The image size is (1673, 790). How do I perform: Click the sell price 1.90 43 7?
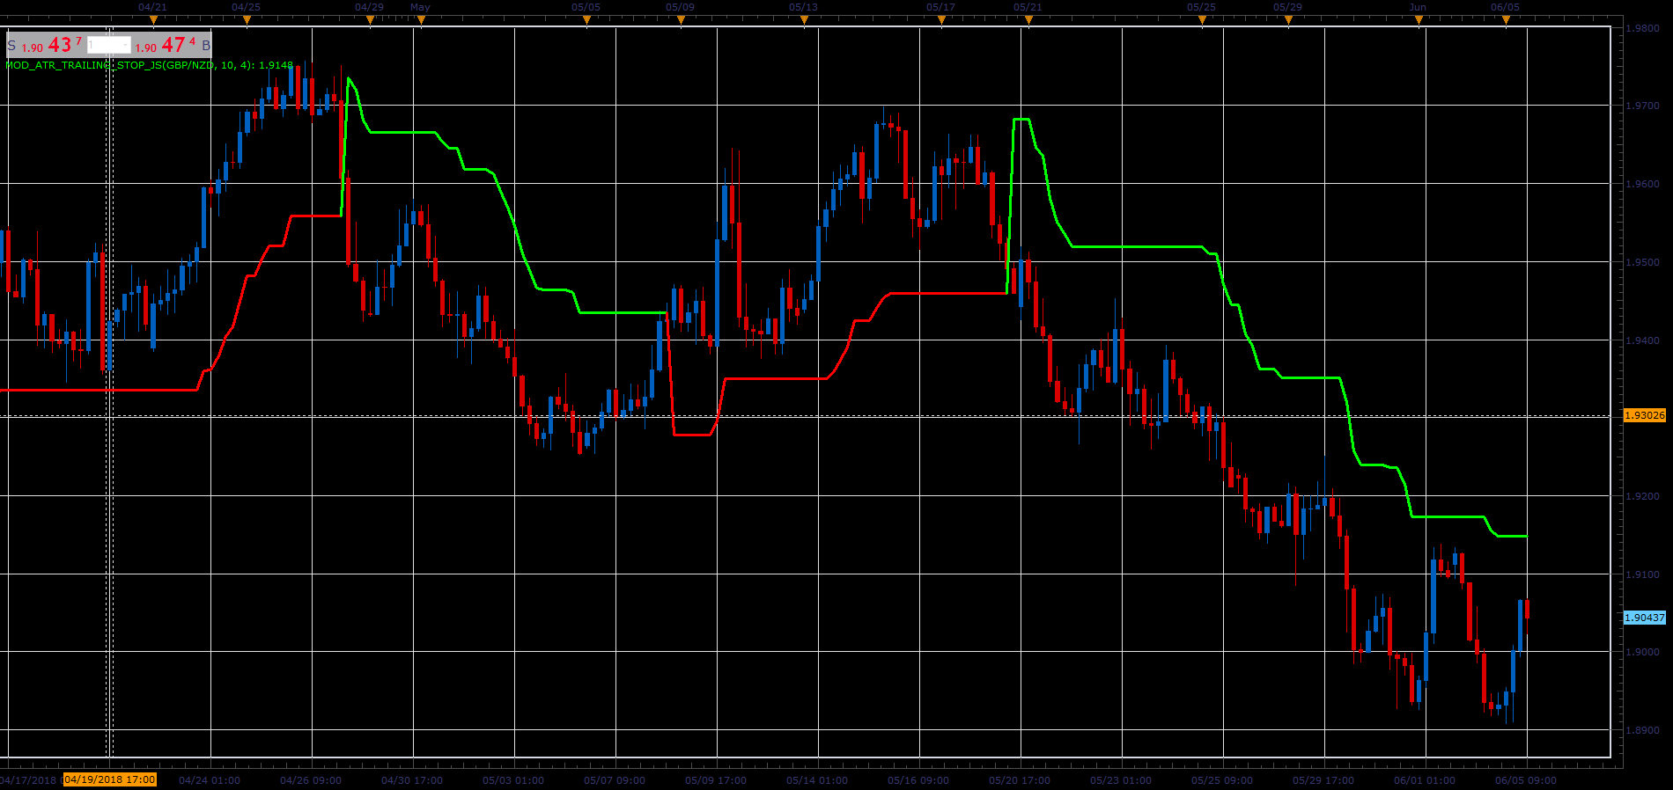click(52, 45)
